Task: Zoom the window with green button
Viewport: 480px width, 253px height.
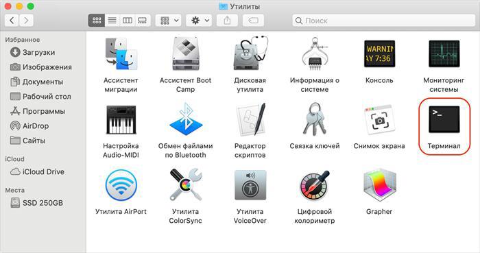Action: click(x=30, y=6)
